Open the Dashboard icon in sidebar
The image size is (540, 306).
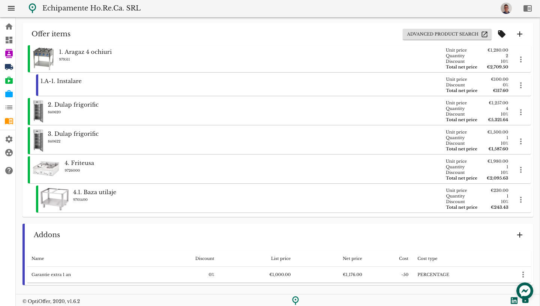click(9, 40)
